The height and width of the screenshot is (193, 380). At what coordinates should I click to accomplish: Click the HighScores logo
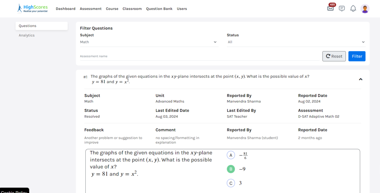(32, 9)
